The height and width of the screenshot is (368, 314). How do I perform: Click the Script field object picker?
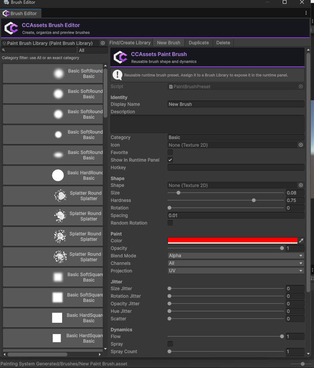pyautogui.click(x=301, y=86)
